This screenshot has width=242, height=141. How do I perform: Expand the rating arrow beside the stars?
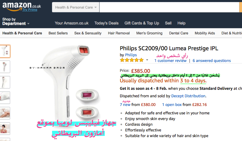147,60
